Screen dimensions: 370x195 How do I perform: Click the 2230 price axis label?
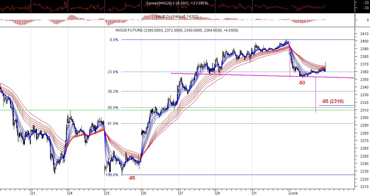coord(364,171)
